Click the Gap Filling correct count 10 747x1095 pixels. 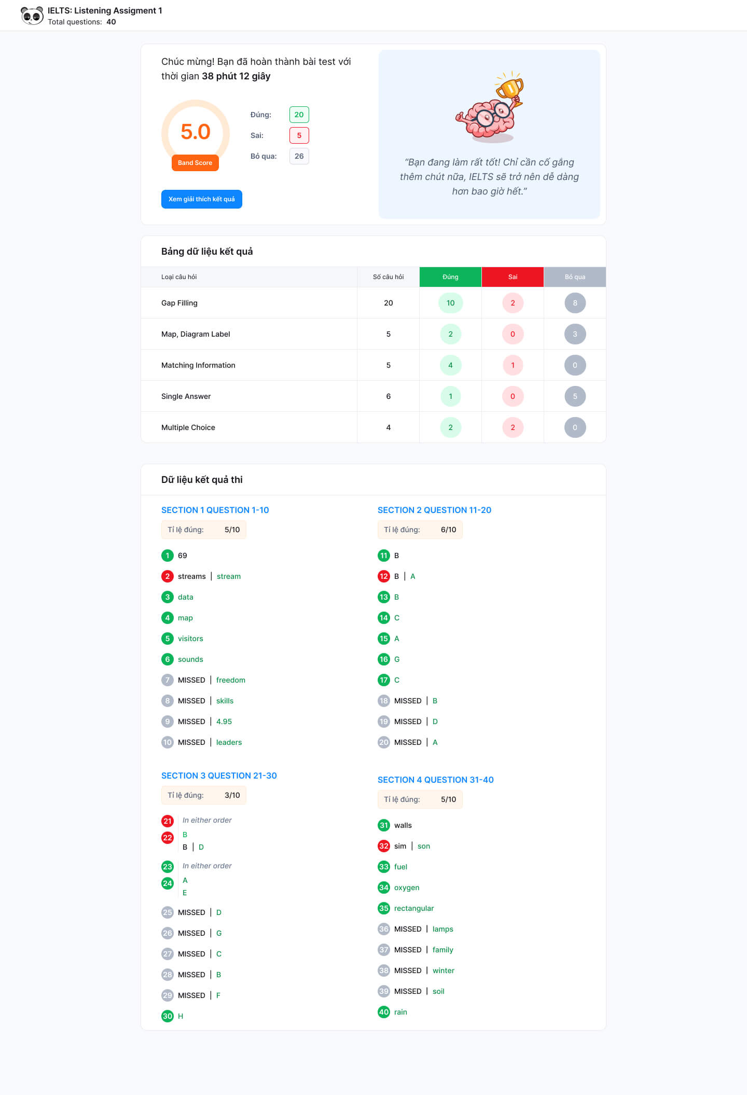(x=450, y=303)
